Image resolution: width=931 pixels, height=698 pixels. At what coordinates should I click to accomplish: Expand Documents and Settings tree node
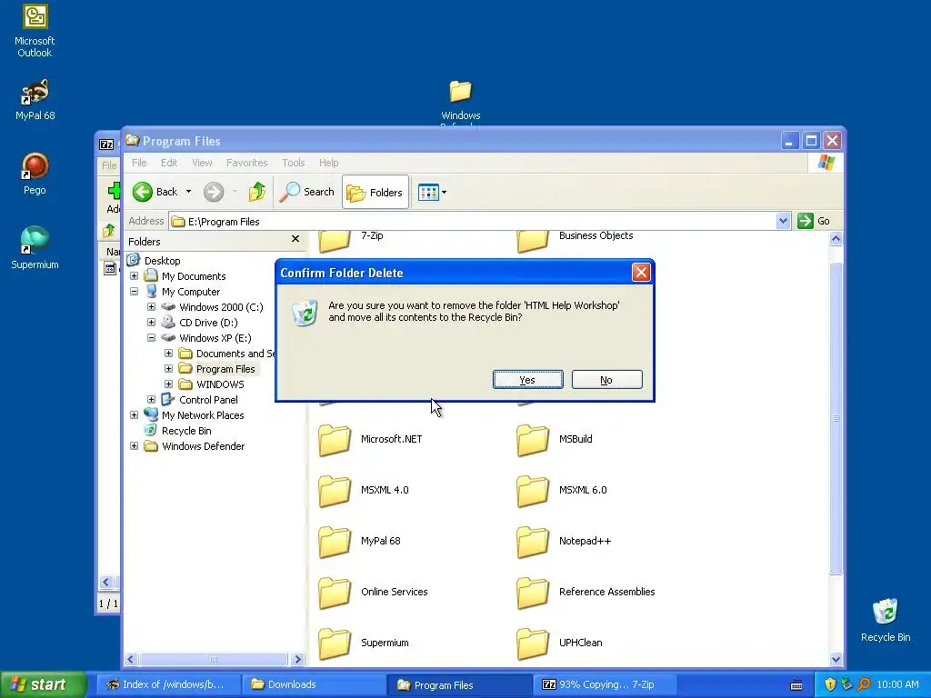pyautogui.click(x=168, y=354)
